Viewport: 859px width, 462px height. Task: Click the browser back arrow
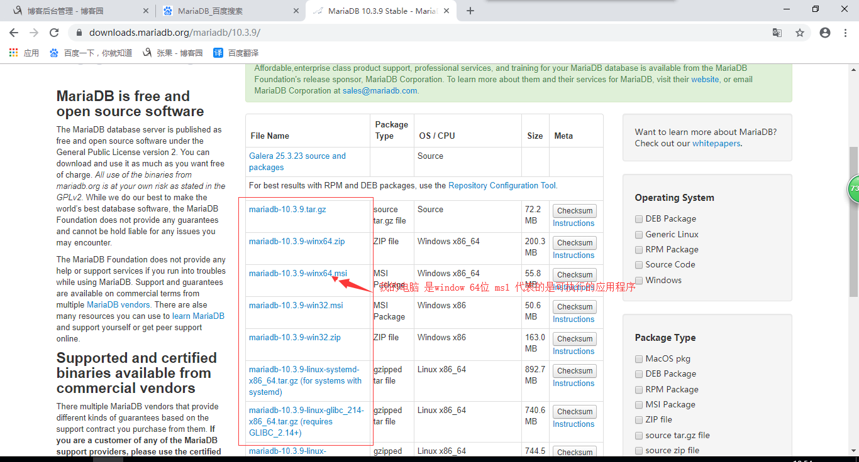coord(14,33)
